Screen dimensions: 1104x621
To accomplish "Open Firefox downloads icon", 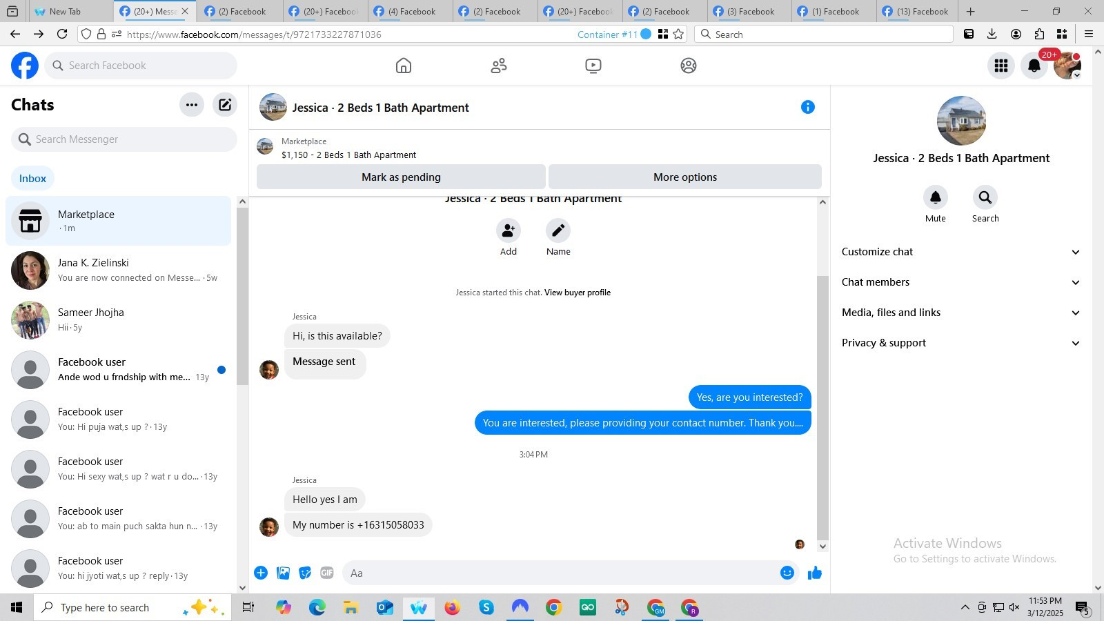I will coord(992,34).
